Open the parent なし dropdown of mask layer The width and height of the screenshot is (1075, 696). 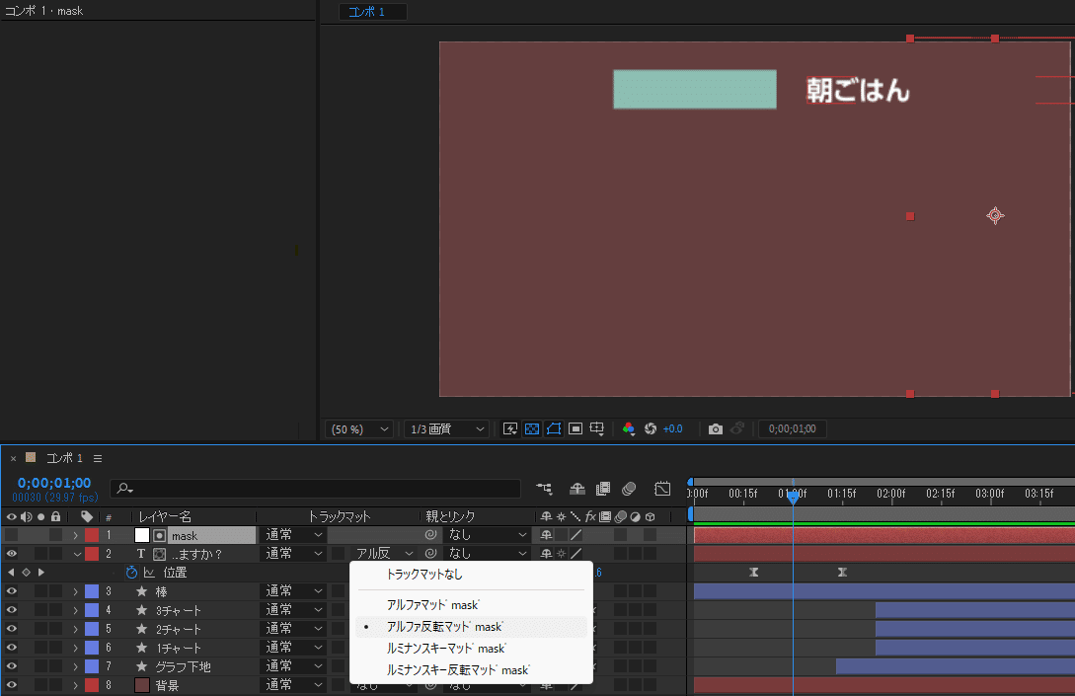[487, 535]
